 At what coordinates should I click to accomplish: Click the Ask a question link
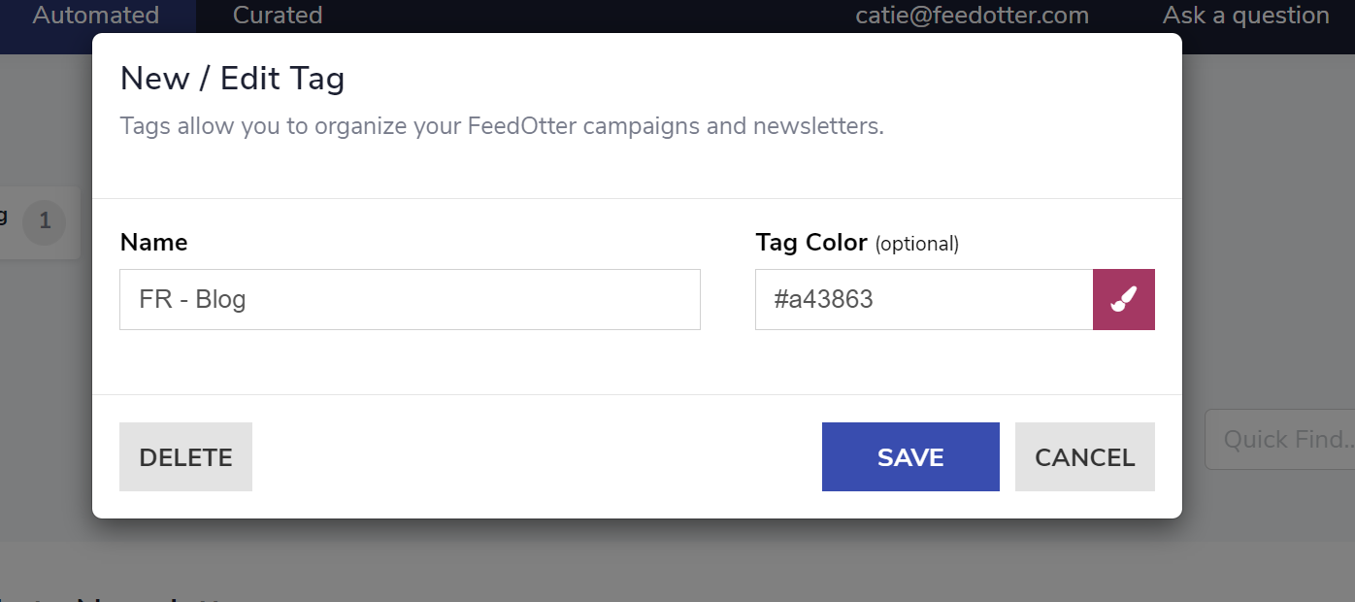point(1245,16)
